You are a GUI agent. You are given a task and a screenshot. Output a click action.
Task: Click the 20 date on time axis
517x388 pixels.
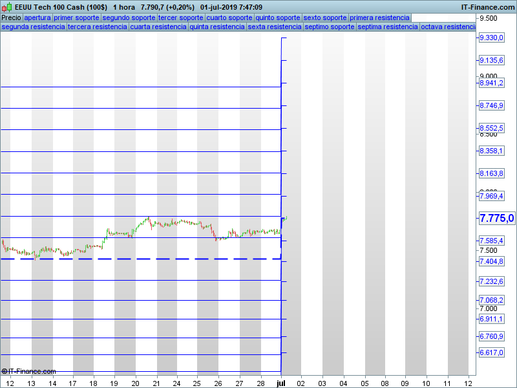coord(135,383)
